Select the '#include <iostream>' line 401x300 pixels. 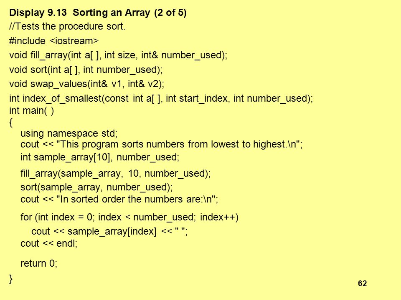(54, 41)
